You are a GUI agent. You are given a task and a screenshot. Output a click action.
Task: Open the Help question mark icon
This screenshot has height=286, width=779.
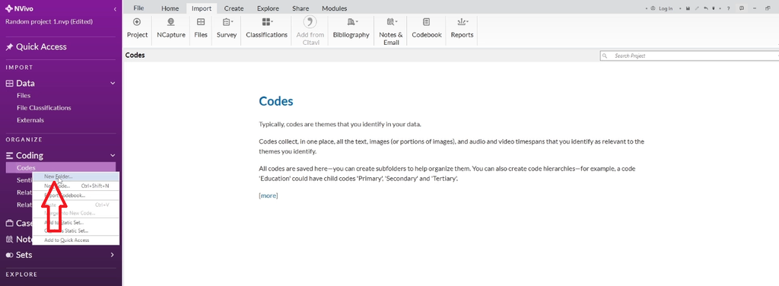(728, 8)
